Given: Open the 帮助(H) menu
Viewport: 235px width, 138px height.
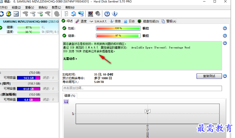Looking at the screenshot, I should (x=70, y=7).
